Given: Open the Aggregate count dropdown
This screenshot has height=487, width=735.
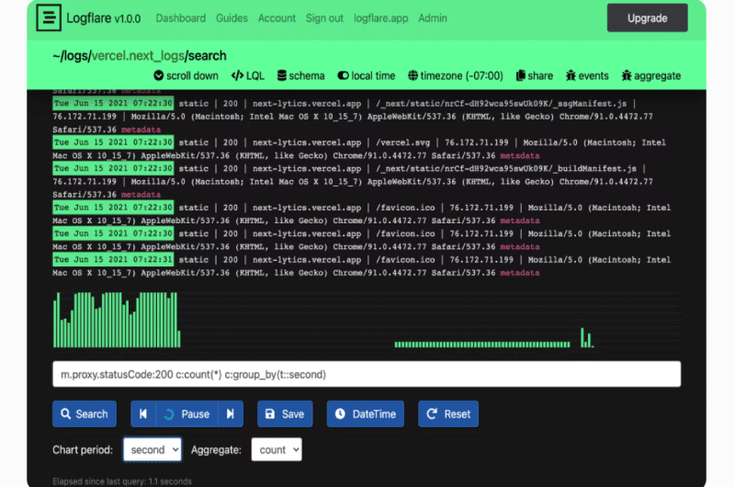Looking at the screenshot, I should coord(277,449).
